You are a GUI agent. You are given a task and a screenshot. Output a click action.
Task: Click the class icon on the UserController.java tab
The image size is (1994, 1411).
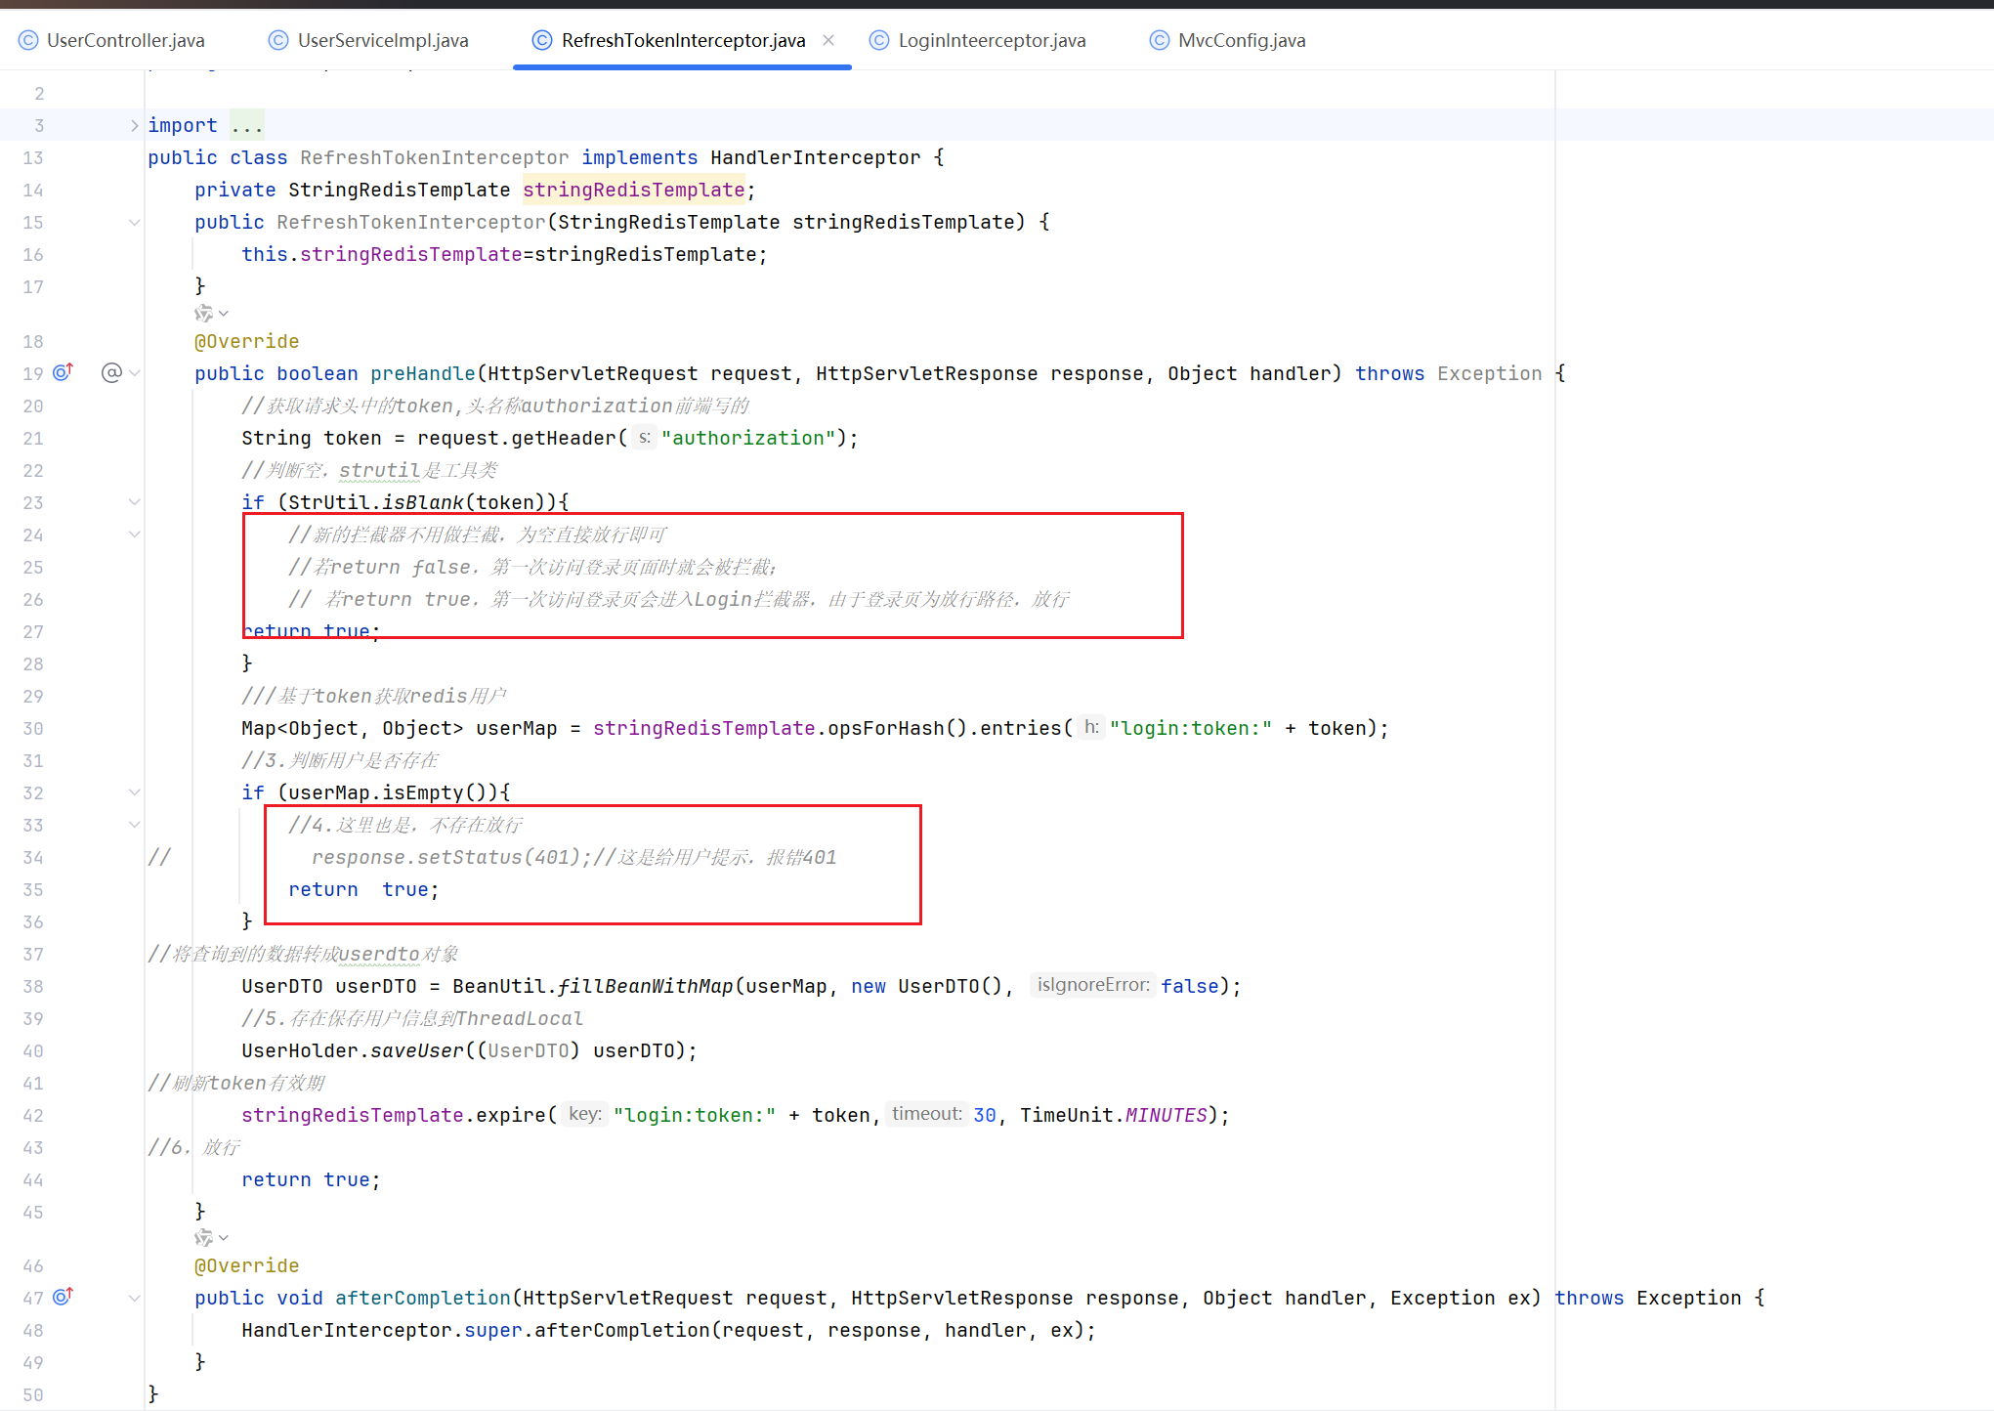[28, 40]
